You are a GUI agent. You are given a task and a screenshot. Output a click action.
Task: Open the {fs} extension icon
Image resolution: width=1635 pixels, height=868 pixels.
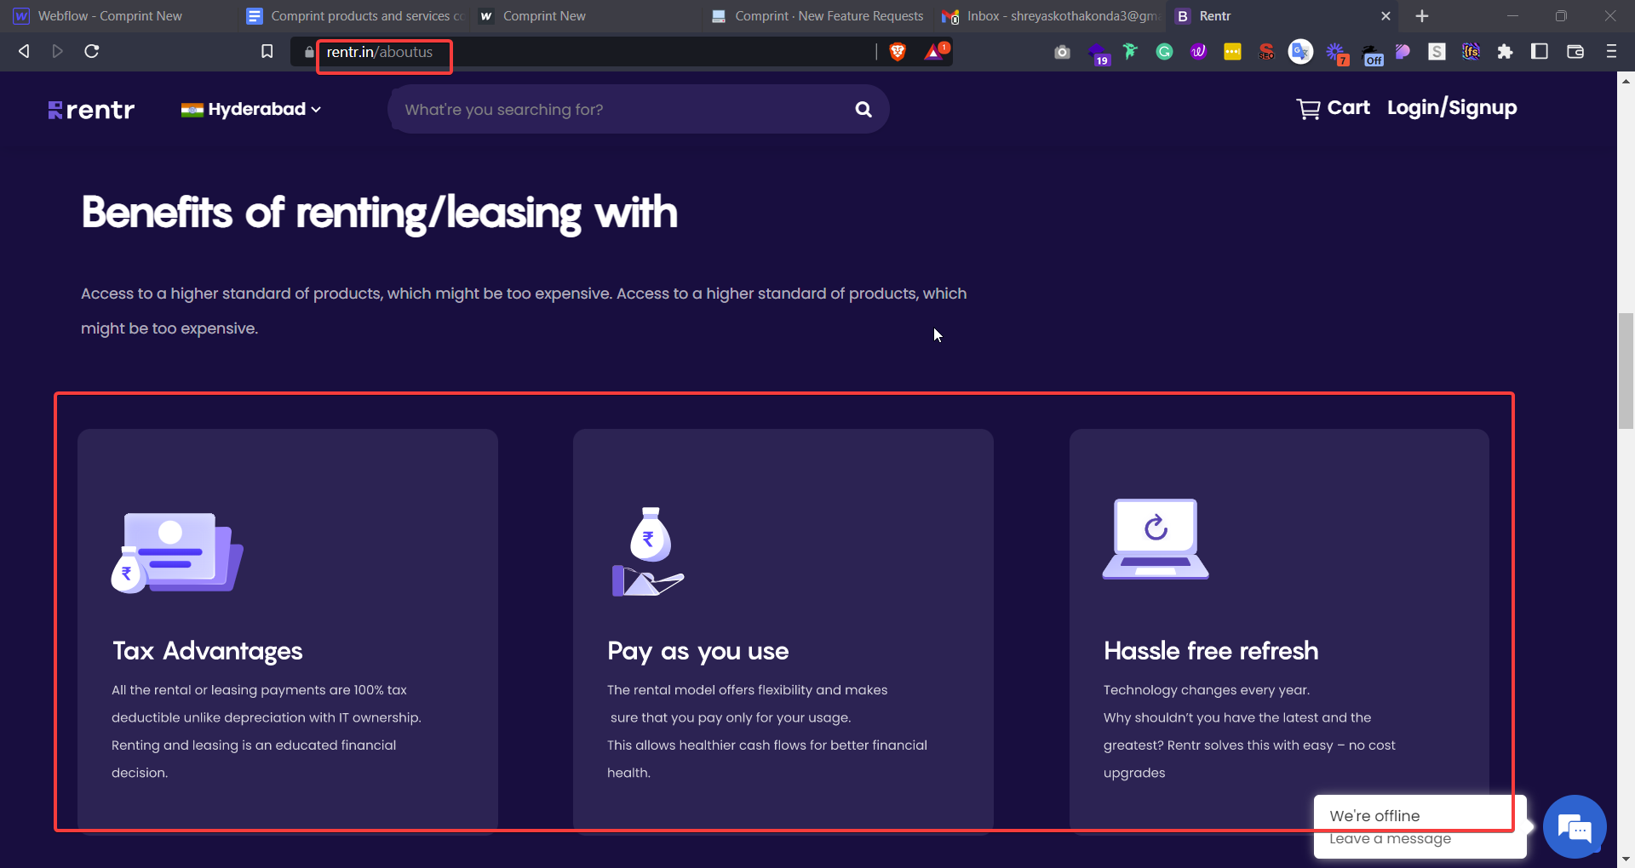tap(1471, 52)
